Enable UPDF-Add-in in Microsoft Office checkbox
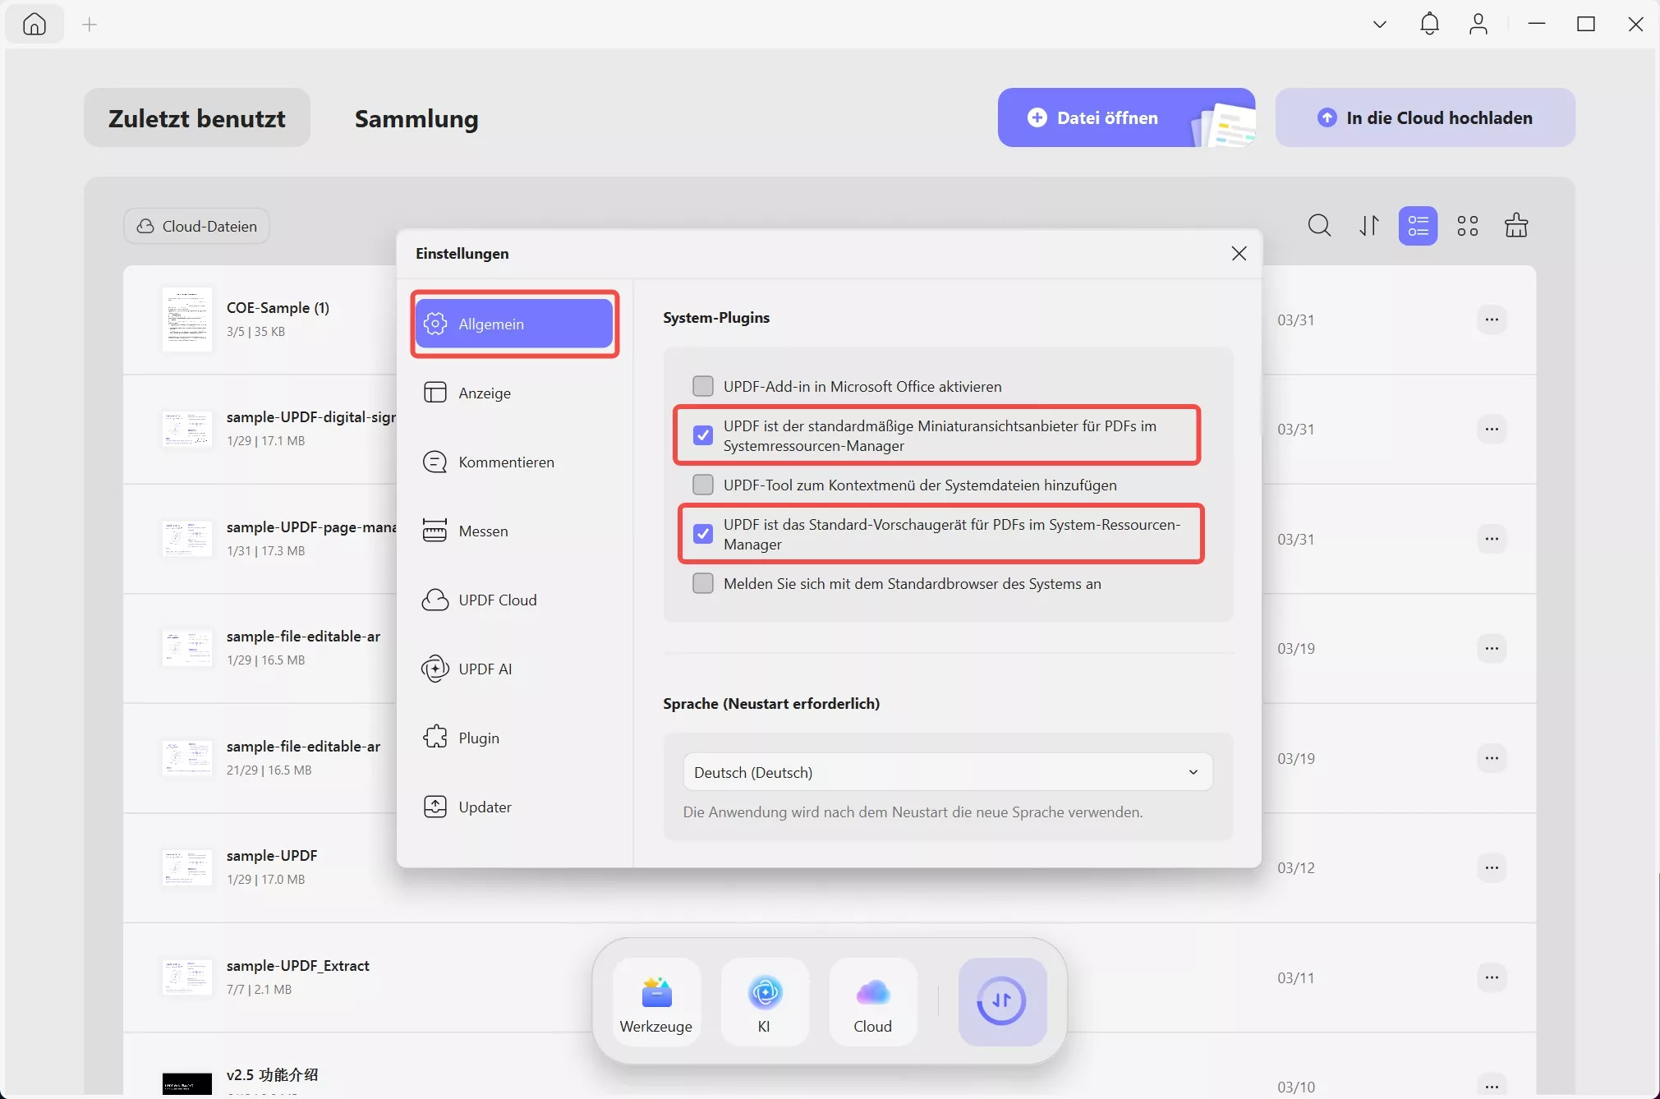This screenshot has height=1099, width=1660. coord(703,386)
